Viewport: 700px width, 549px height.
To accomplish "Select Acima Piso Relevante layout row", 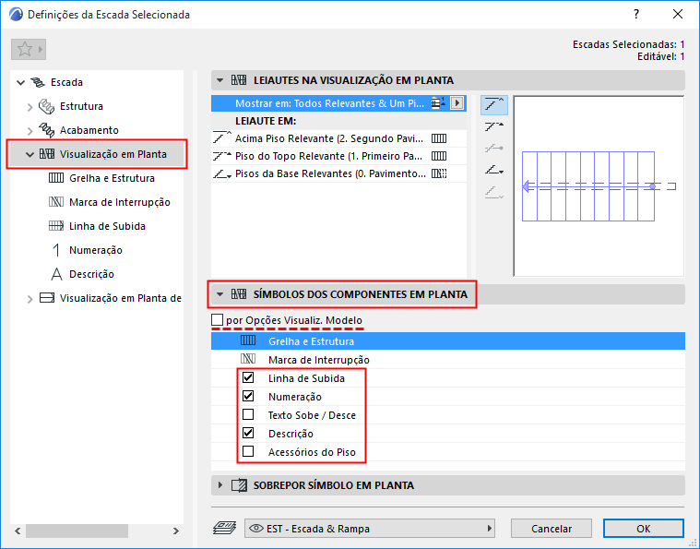I will [x=338, y=139].
